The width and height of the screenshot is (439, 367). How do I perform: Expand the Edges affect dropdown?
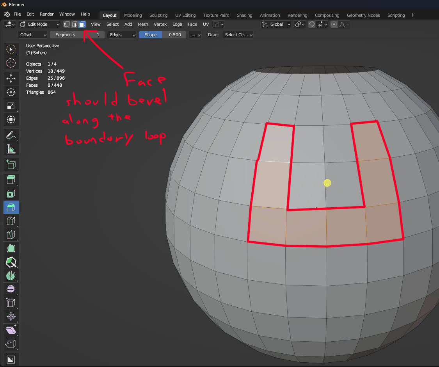coord(122,35)
